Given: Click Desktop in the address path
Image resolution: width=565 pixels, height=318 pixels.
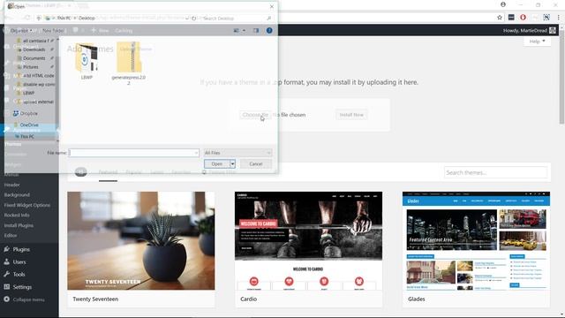Looking at the screenshot, I should pos(87,18).
